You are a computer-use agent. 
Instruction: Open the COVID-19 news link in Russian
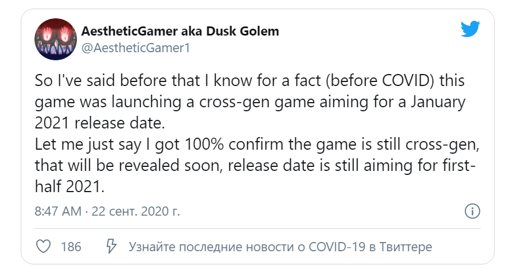click(280, 247)
